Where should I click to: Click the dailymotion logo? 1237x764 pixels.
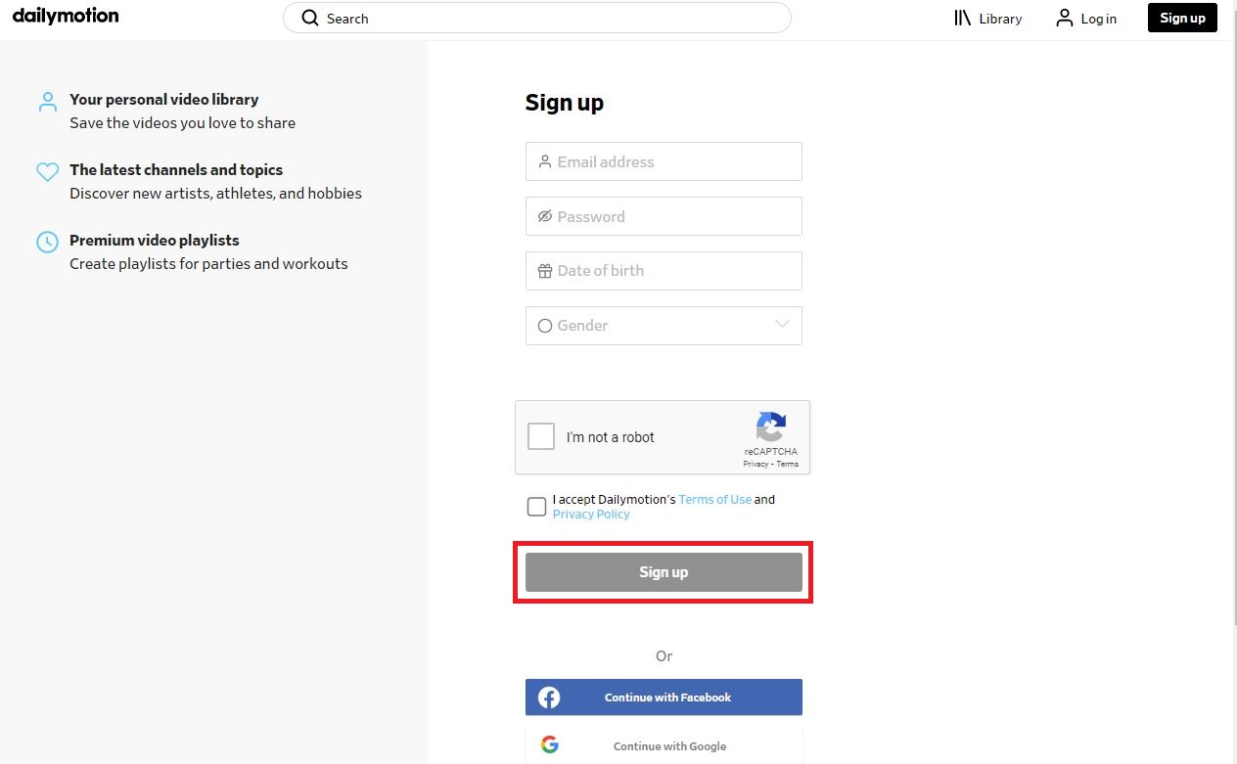65,16
